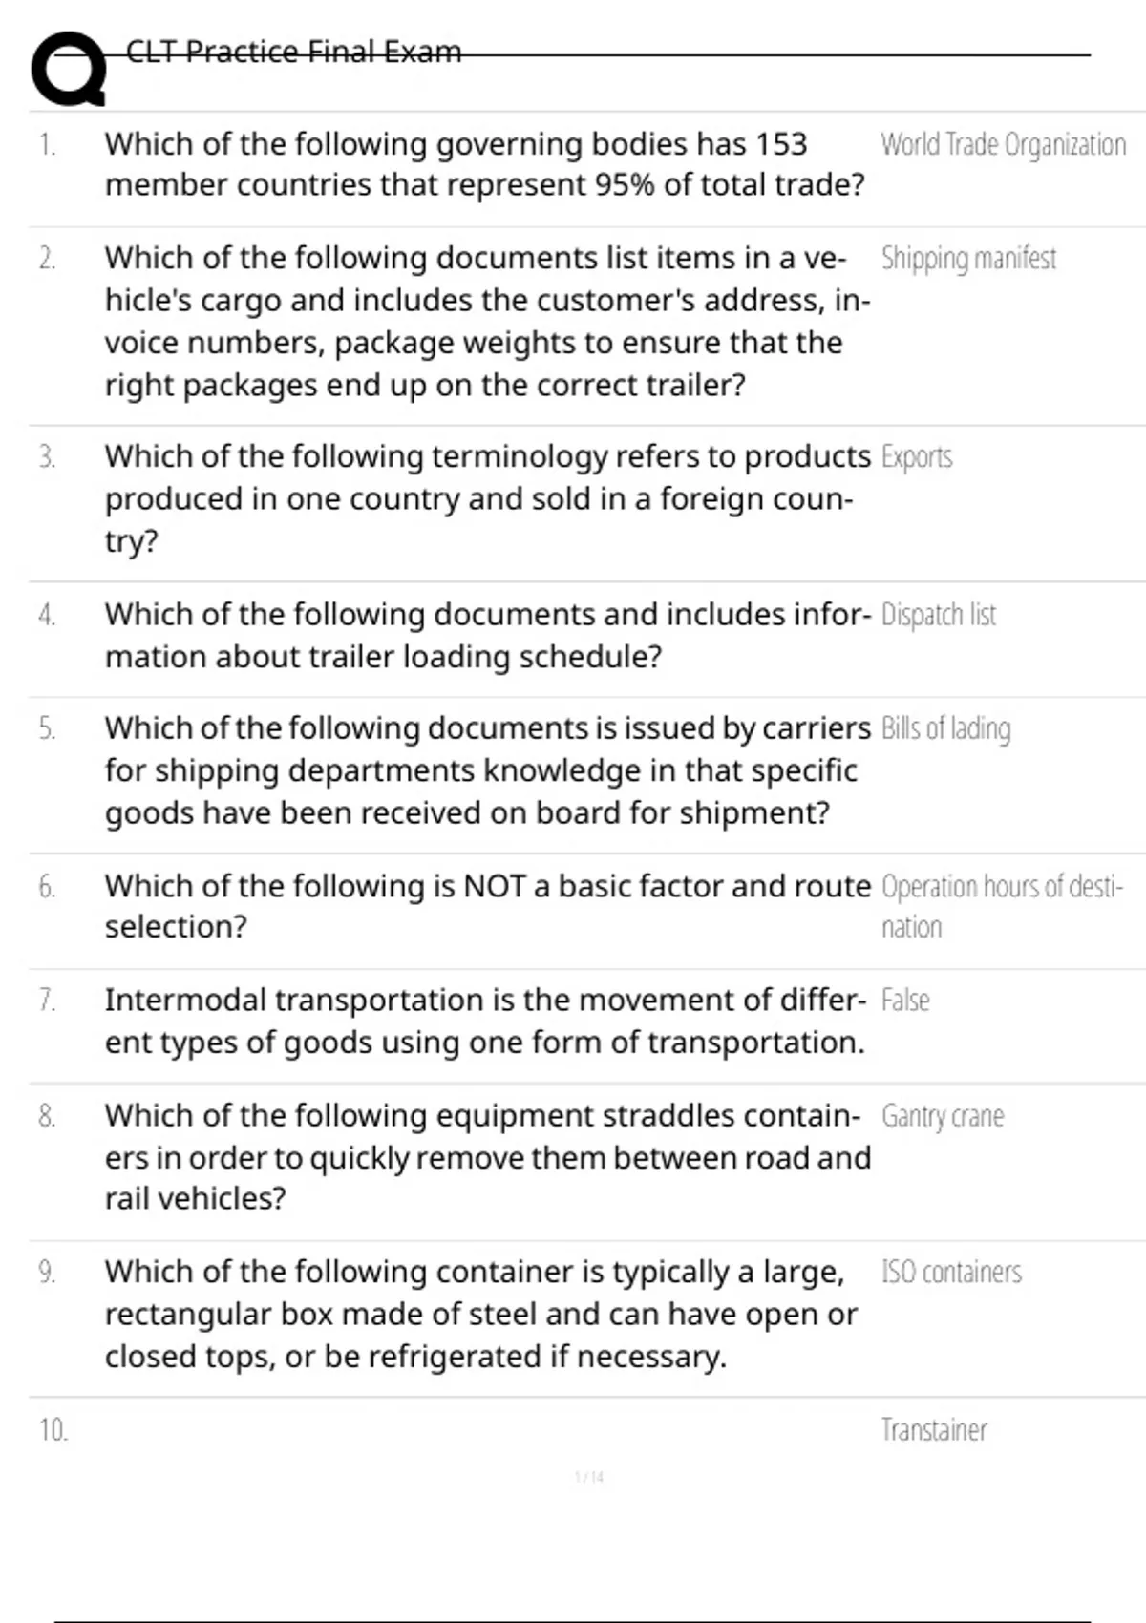Select question 4 about trailer loading schedule
Viewport: 1146px width, 1623px height.
click(487, 635)
